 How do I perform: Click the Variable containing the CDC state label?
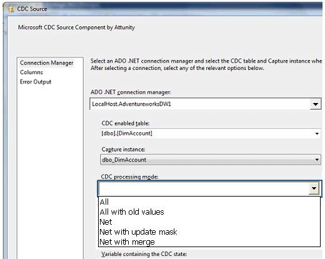click(144, 254)
